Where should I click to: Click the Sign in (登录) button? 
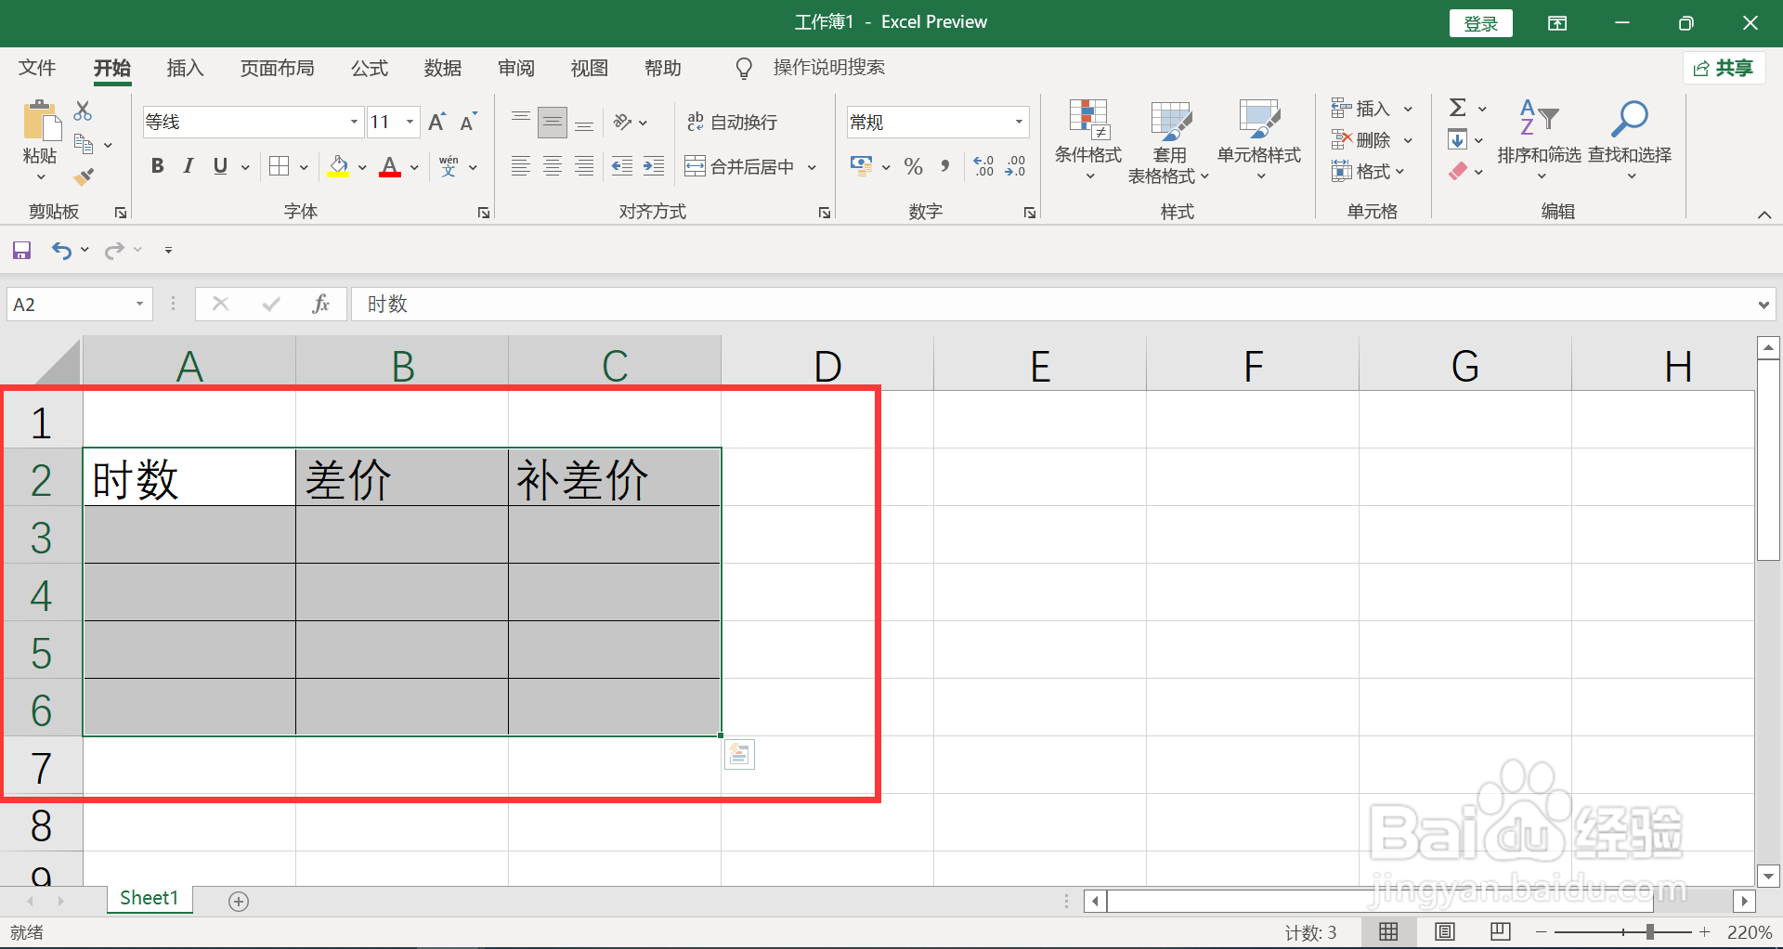(1481, 23)
